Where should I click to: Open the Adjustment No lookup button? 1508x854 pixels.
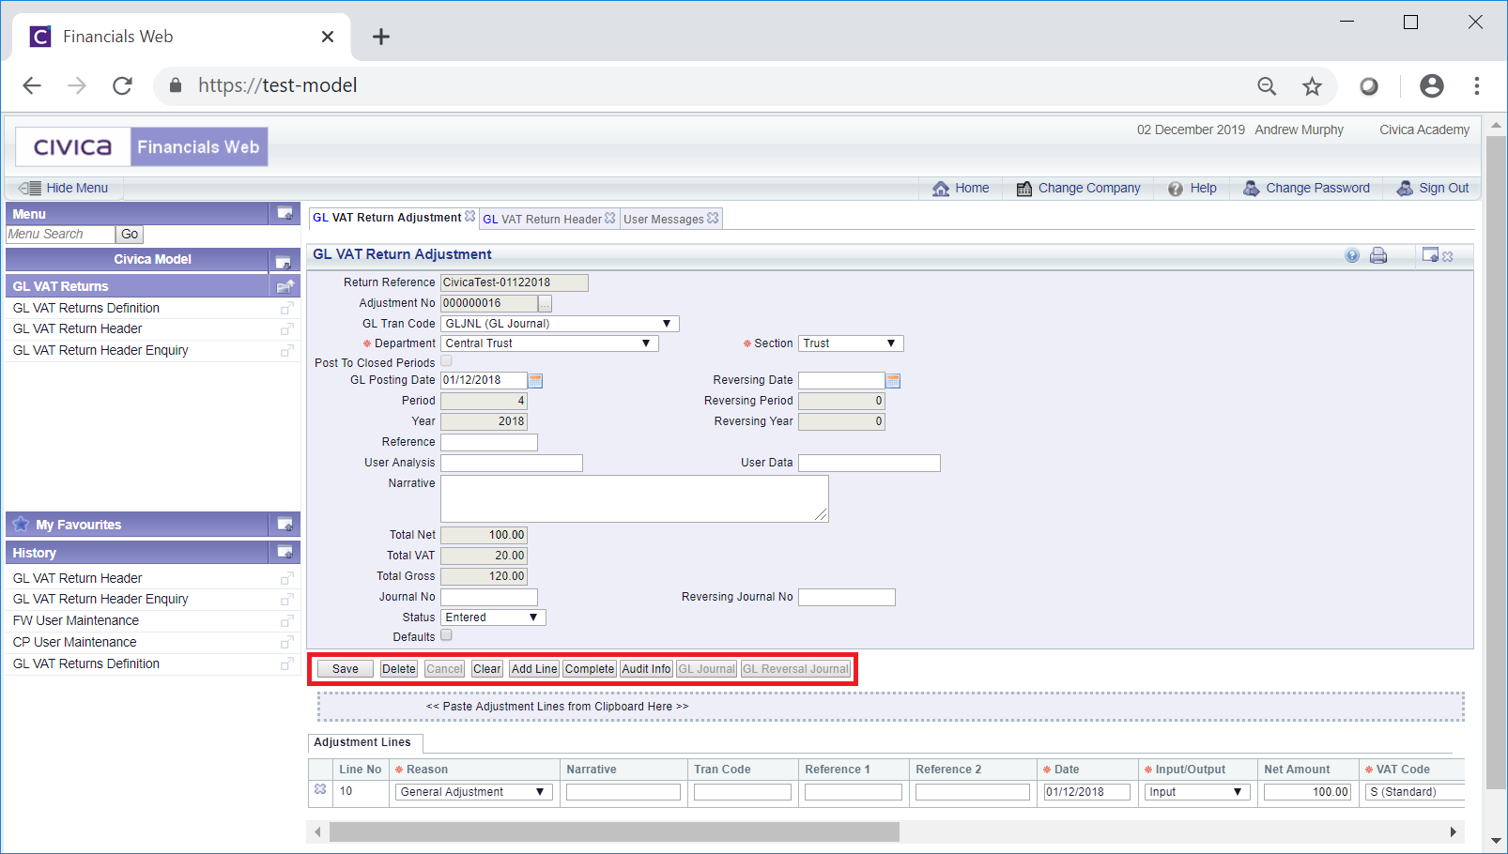[x=545, y=303]
